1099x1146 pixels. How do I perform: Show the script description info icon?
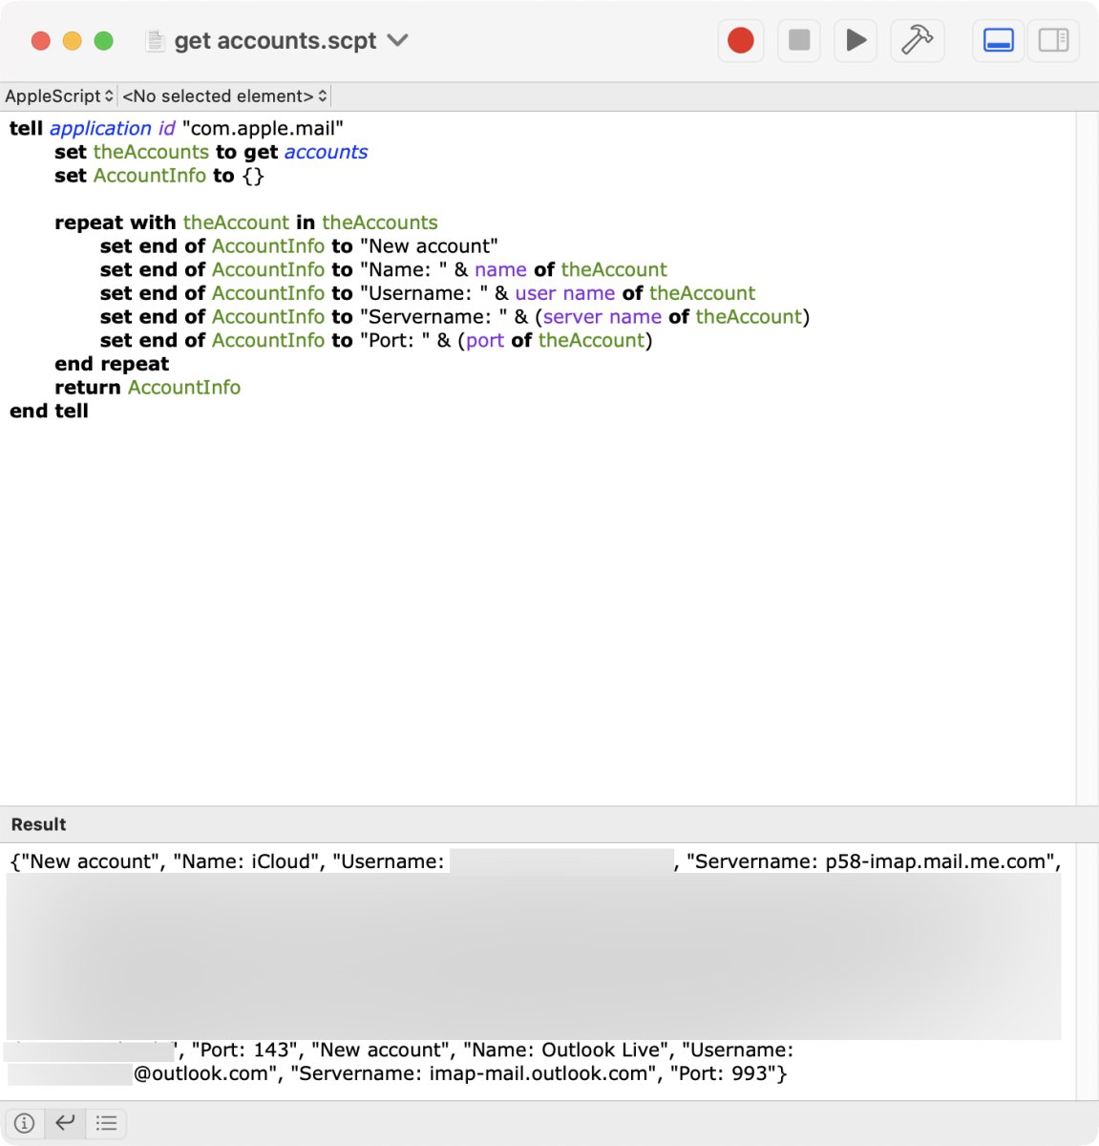[24, 1123]
